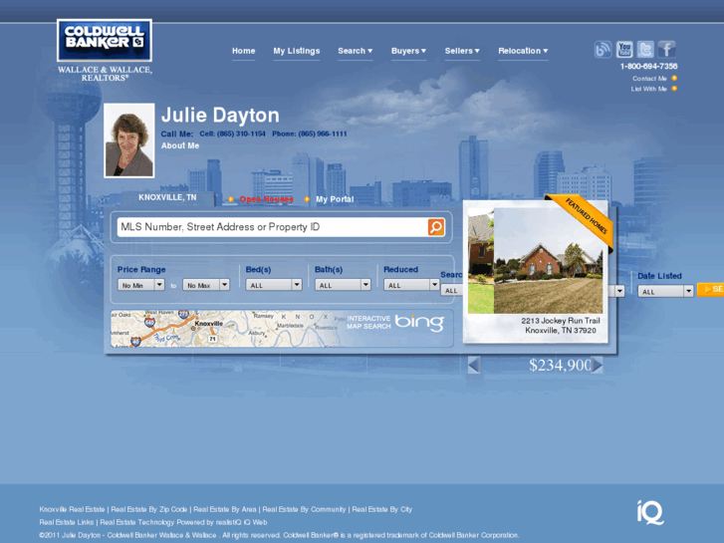This screenshot has height=543, width=724.
Task: Open the Date Listed ALL dropdown
Action: (x=665, y=291)
